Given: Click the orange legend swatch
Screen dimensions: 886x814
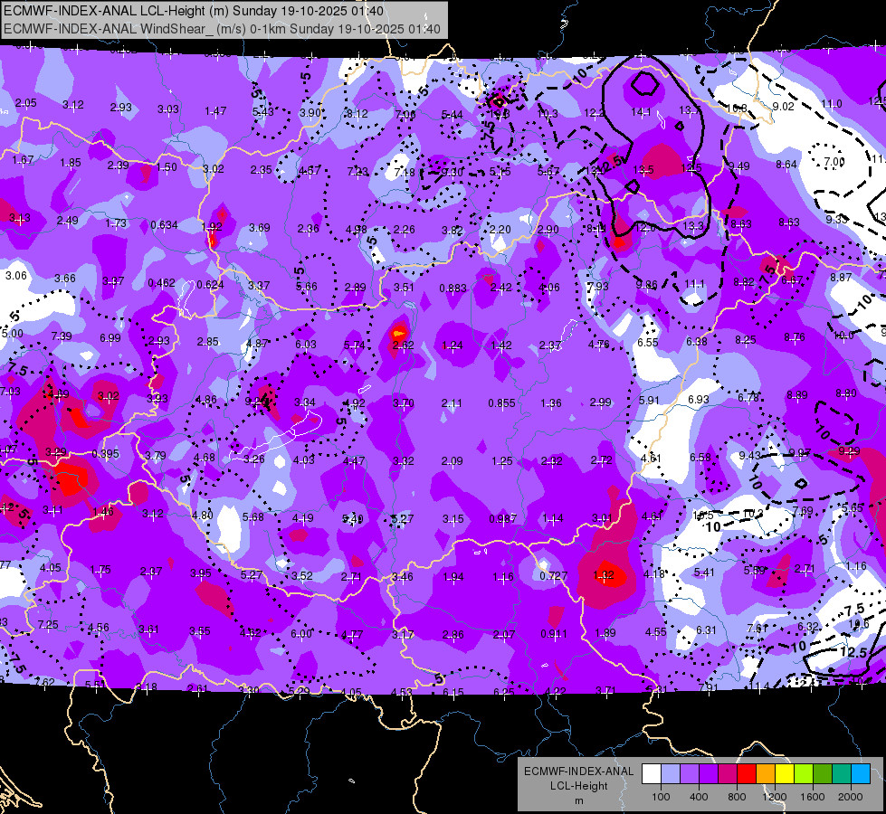Looking at the screenshot, I should (x=766, y=774).
